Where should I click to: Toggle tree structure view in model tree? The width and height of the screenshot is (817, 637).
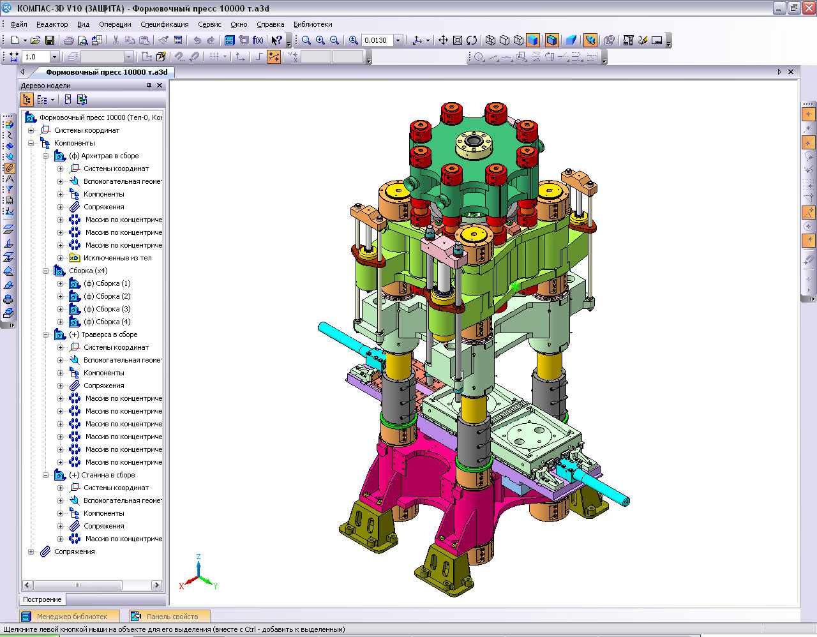(27, 100)
